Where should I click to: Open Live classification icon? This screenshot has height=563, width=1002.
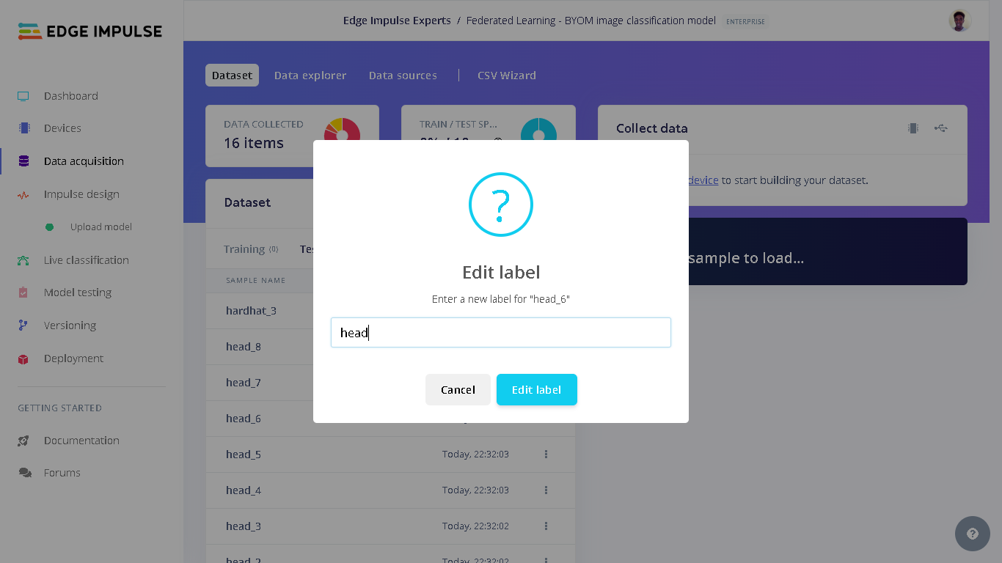23,260
